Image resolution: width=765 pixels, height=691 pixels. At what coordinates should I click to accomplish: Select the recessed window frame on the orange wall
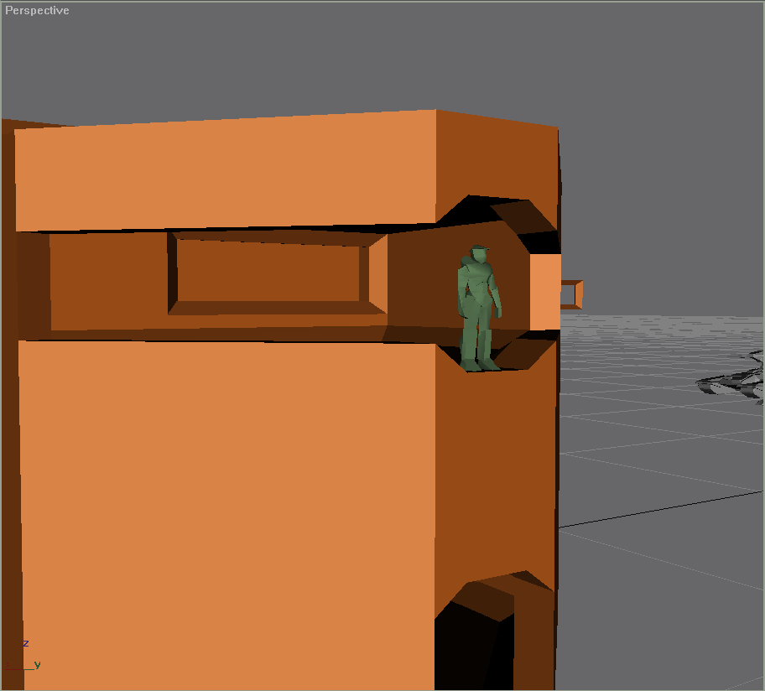pyautogui.click(x=278, y=273)
